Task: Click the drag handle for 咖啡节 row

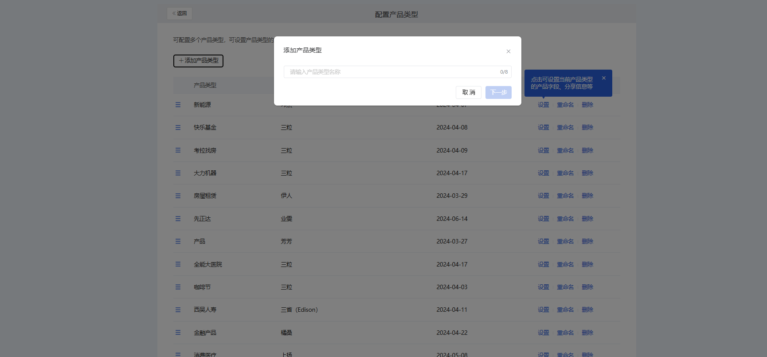Action: (x=178, y=287)
